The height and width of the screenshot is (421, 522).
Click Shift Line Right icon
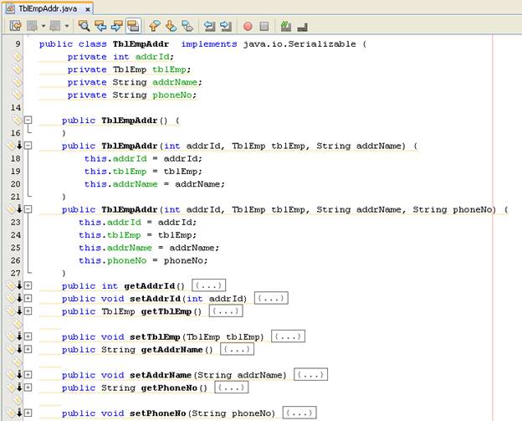tap(226, 26)
